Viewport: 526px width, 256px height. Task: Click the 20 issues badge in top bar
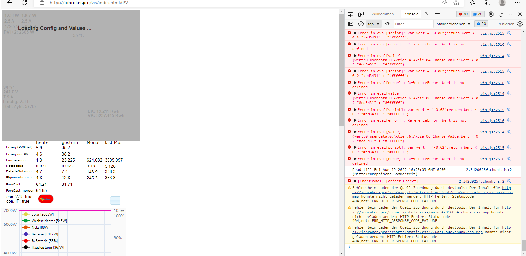[x=478, y=14]
